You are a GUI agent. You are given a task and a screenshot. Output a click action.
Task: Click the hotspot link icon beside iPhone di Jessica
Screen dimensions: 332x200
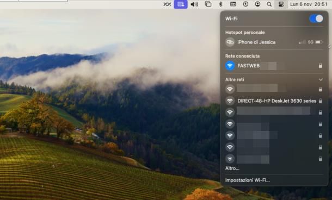click(x=230, y=42)
